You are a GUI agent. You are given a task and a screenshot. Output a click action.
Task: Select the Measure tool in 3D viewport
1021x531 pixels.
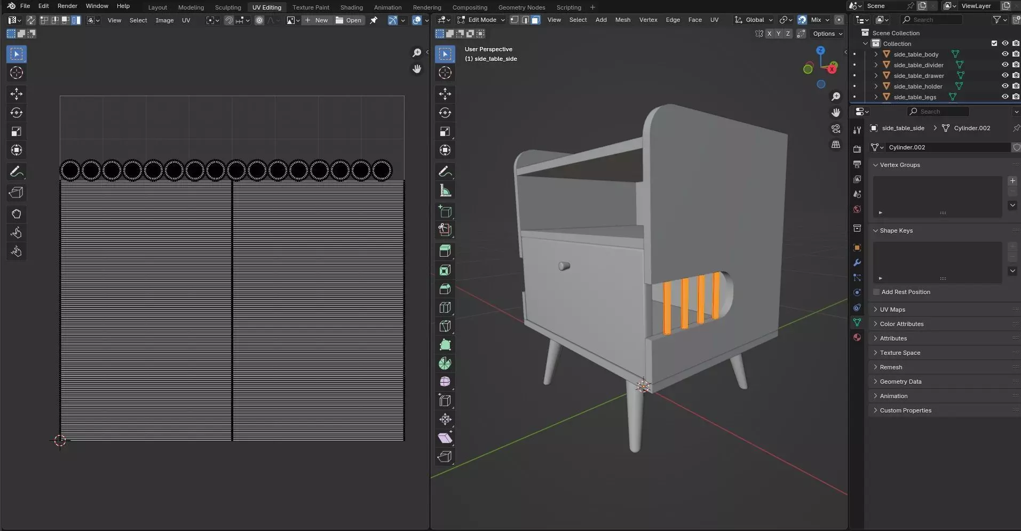tap(445, 191)
